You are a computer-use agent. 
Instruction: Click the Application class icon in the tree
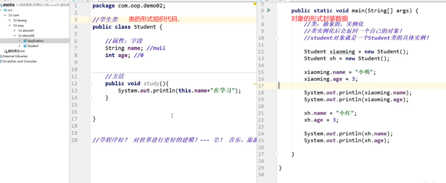25,41
